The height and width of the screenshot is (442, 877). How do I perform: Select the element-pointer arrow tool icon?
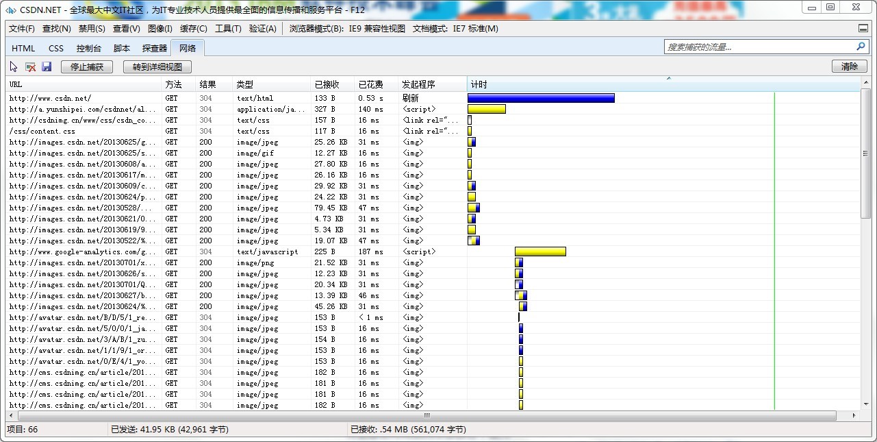(x=14, y=66)
